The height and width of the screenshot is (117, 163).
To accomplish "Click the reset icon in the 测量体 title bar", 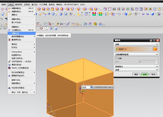I will 151,40.
